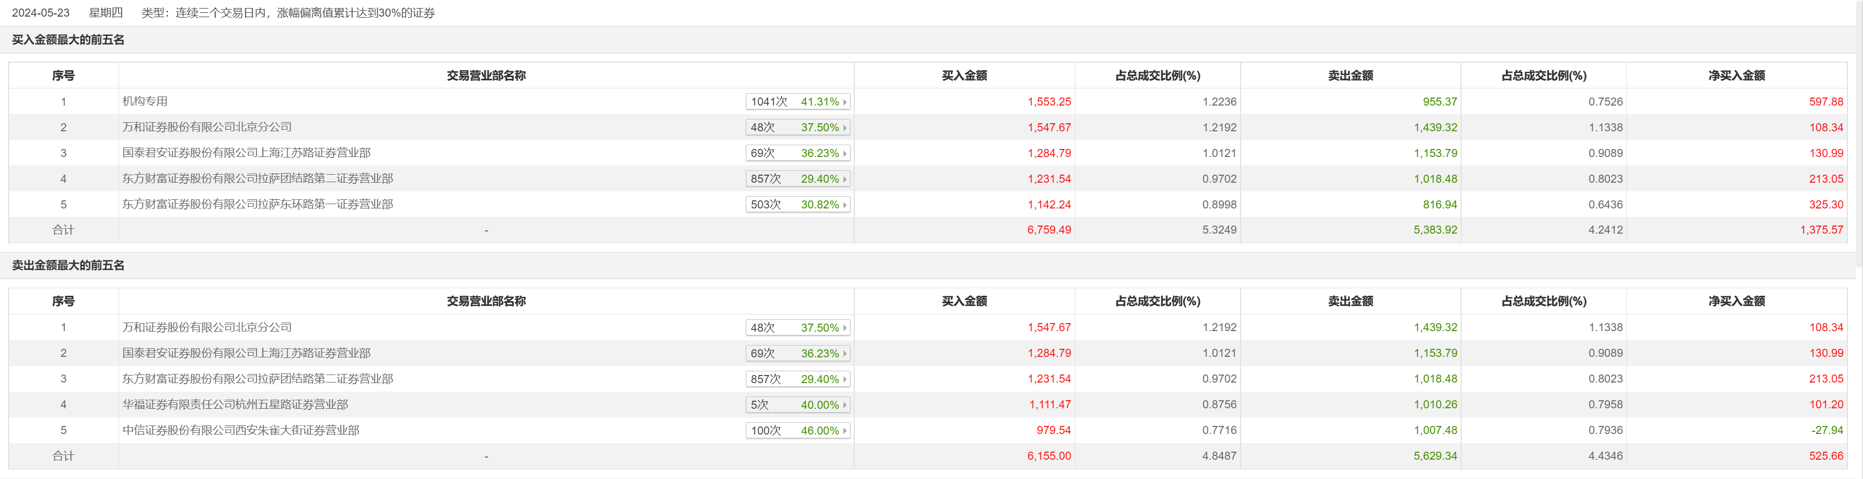Open 东方财富拉萨团结路第二营业部 in top-buy table
Screen dimensions: 1863x479
coord(258,178)
